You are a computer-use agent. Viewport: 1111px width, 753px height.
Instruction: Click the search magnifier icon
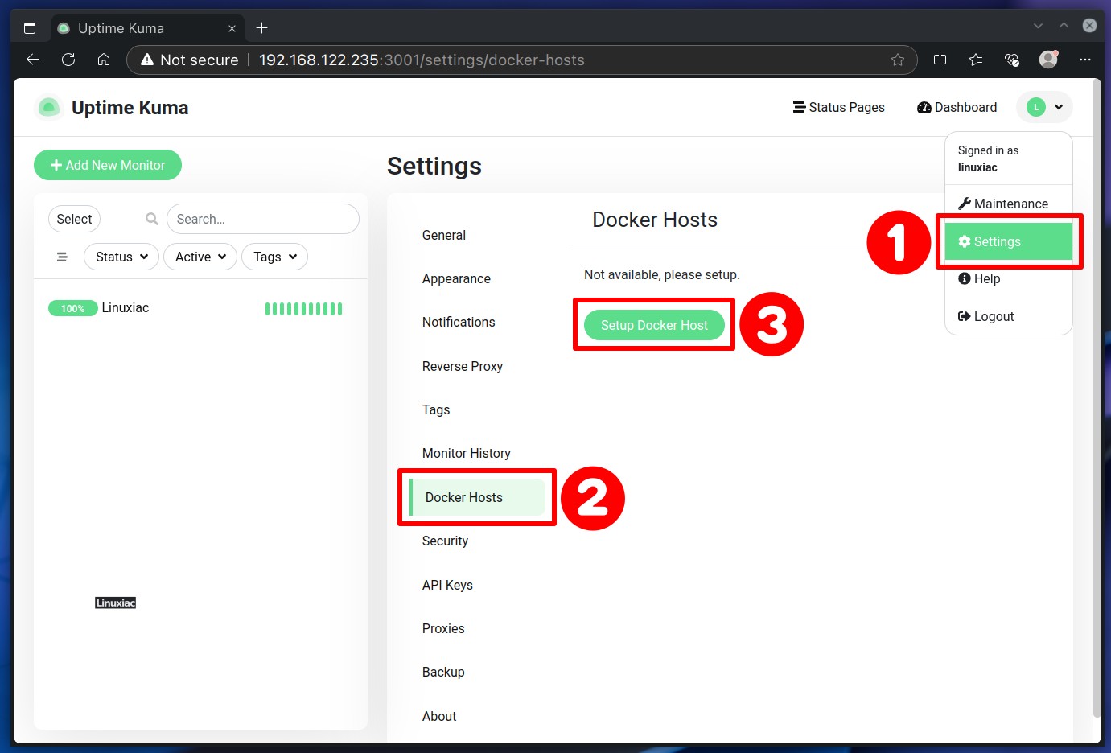pos(151,219)
